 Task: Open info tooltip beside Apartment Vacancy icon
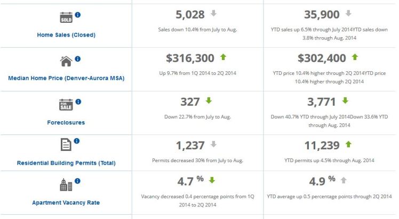pyautogui.click(x=78, y=181)
